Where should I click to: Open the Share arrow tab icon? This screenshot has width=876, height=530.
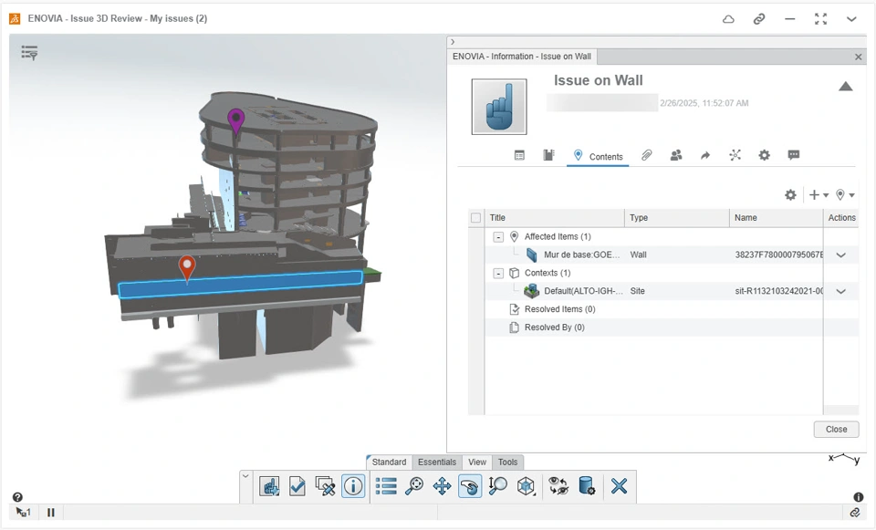(705, 155)
